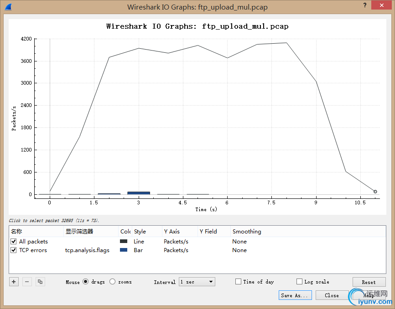
Task: Enable the Time of day checkbox
Action: click(238, 281)
